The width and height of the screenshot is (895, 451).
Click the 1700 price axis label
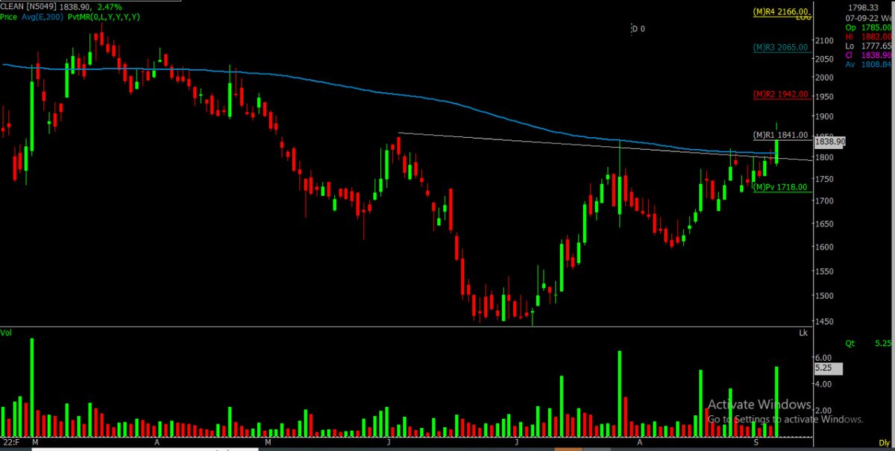(824, 201)
